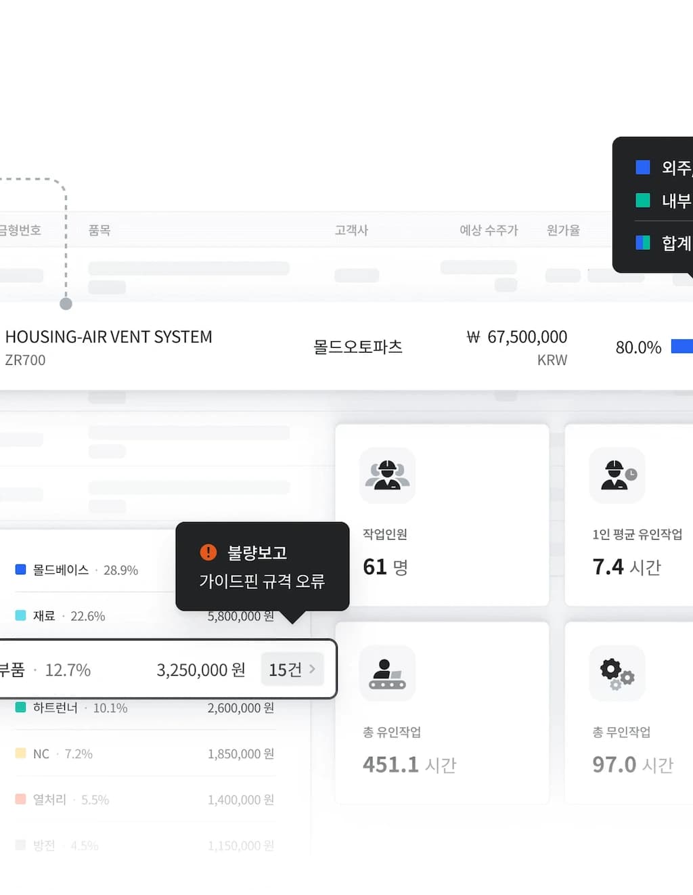The height and width of the screenshot is (895, 693).
Task: Click the ₩ 67,500,000 estimated price
Action: [x=517, y=337]
